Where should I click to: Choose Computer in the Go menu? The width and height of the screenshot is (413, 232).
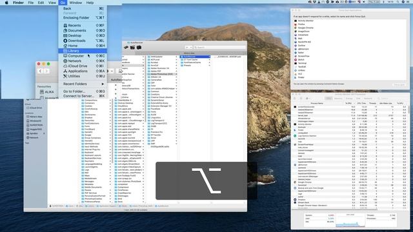pyautogui.click(x=83, y=56)
